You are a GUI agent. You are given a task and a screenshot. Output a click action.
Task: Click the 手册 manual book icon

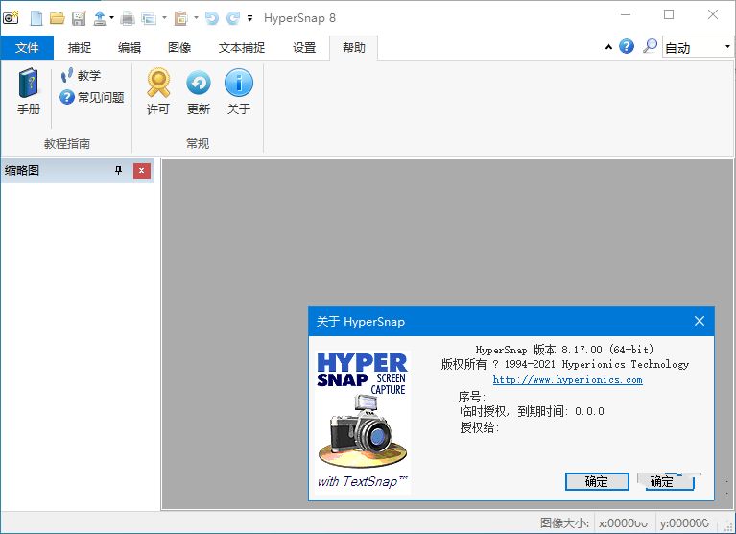29,92
